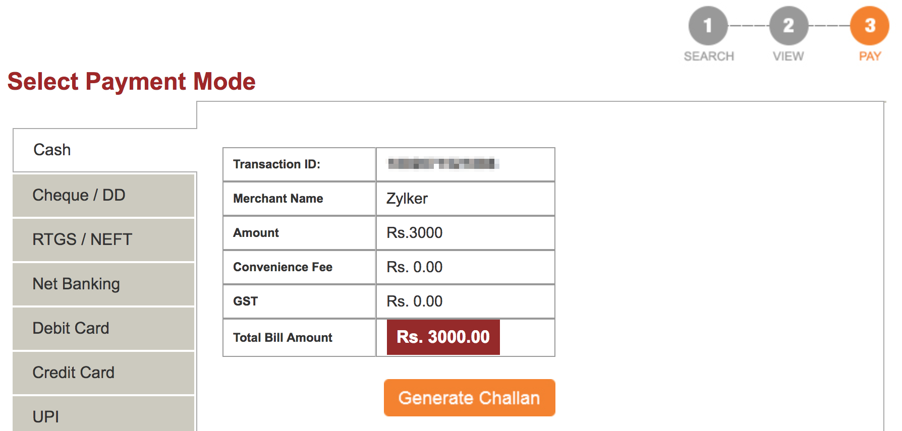
Task: Click the SEARCH step label
Action: (x=709, y=56)
